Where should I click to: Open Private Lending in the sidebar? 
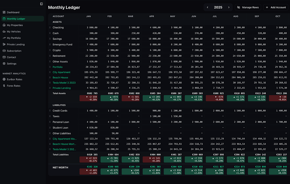(22, 44)
